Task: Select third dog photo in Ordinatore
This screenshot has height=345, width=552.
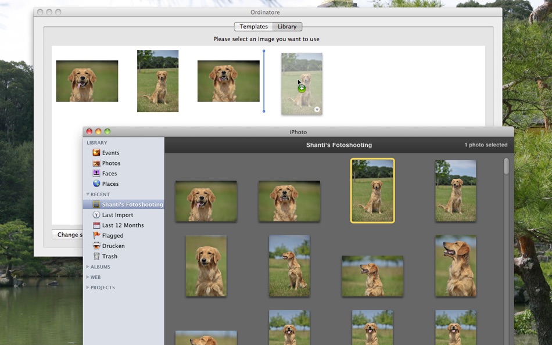Action: (228, 81)
